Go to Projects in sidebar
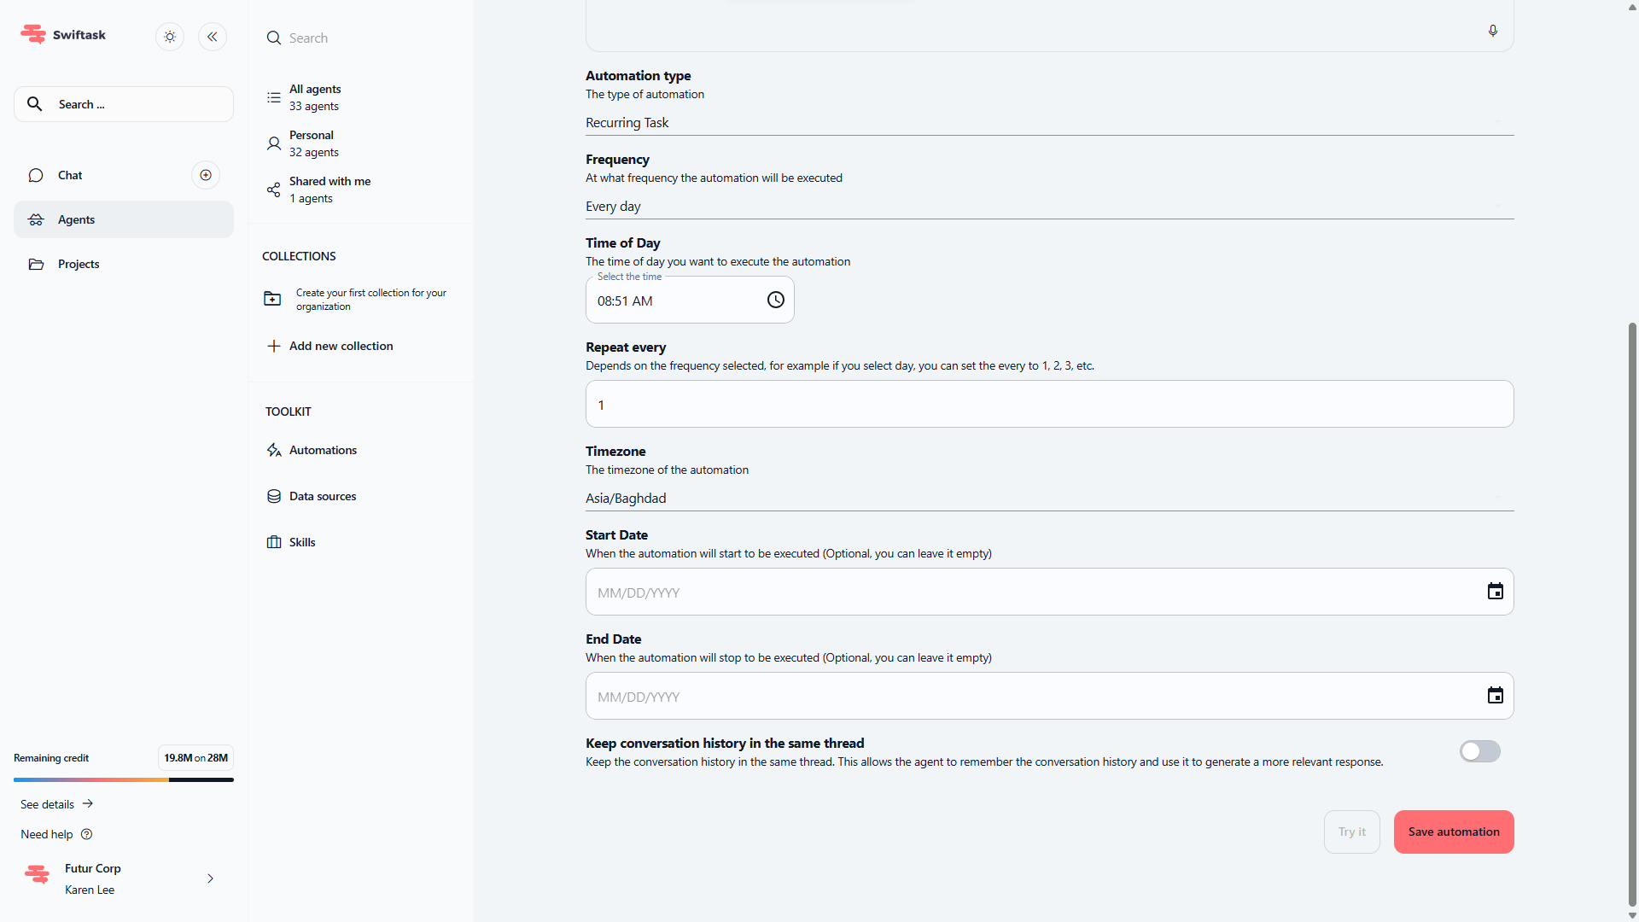The image size is (1639, 922). 79,264
